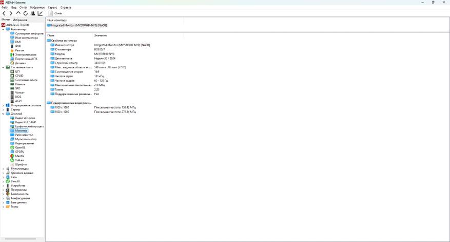Open the Избранное menu in menu bar

pyautogui.click(x=37, y=8)
